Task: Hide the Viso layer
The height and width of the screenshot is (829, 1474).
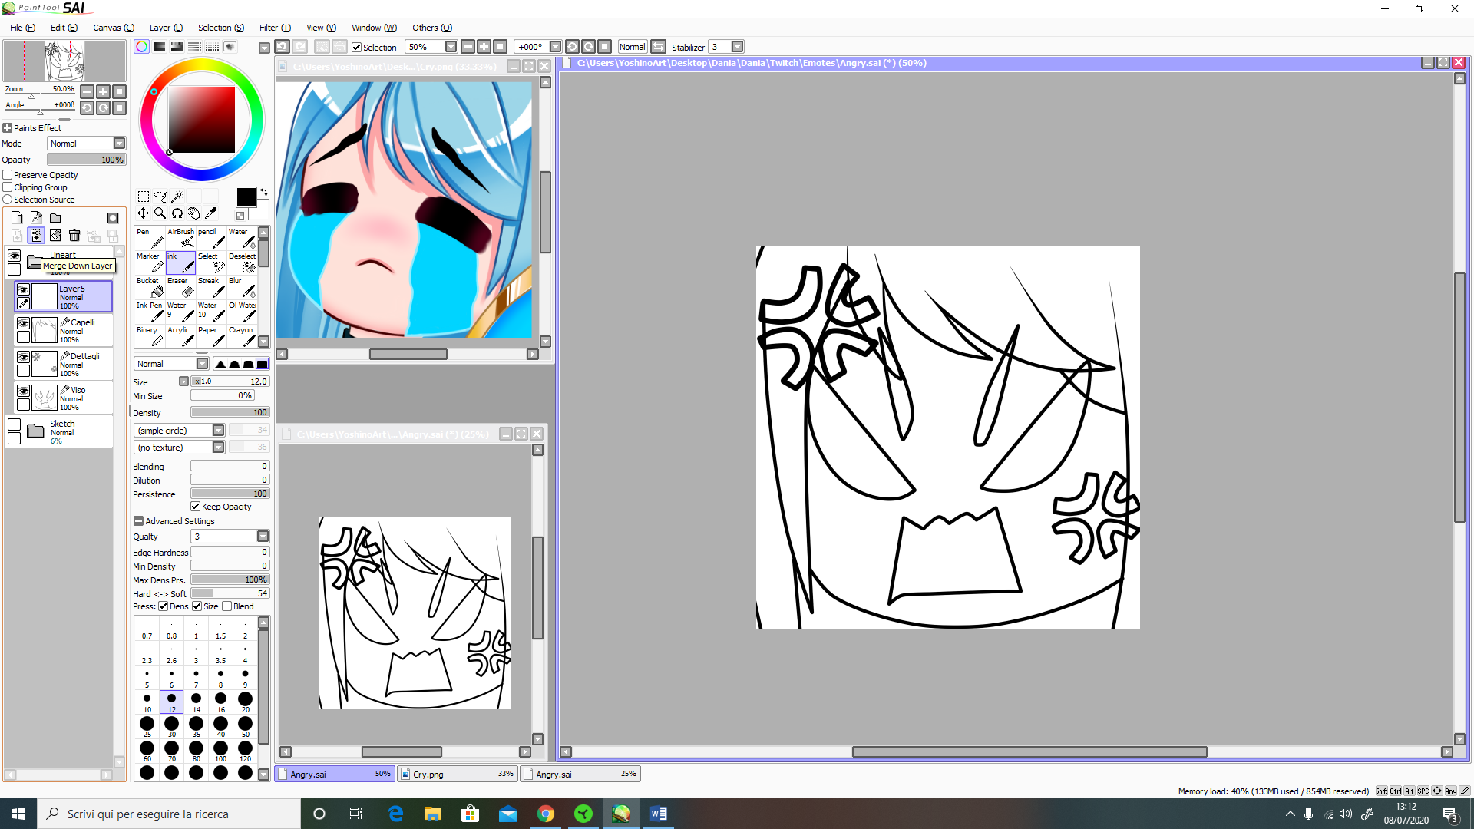Action: (x=24, y=391)
